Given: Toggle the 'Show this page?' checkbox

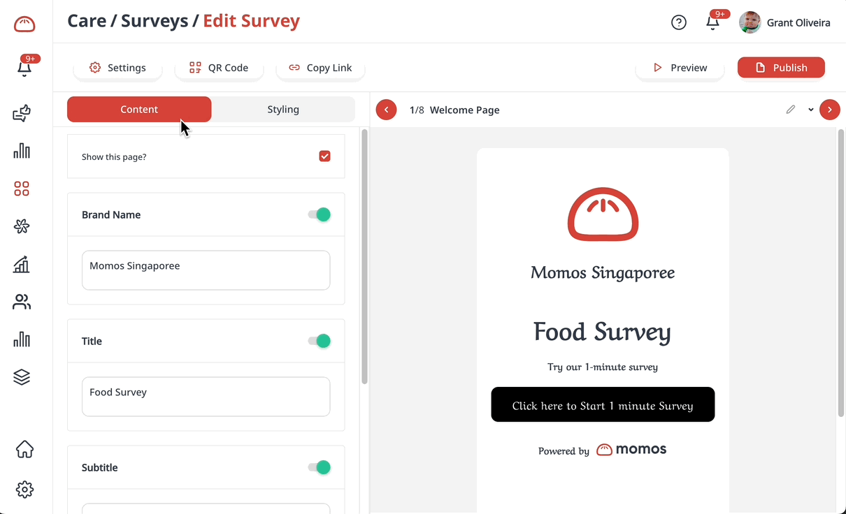Looking at the screenshot, I should point(324,156).
